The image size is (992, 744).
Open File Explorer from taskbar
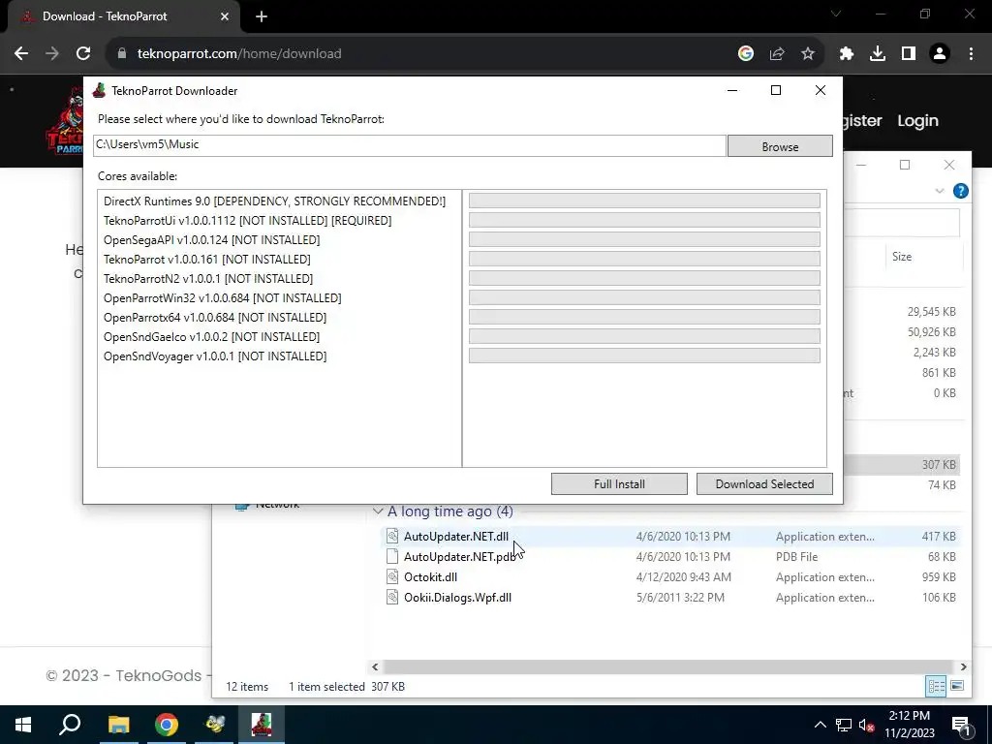click(118, 725)
